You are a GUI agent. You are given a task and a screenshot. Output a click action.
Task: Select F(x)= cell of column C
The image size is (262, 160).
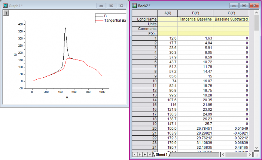pyautogui.click(x=231, y=33)
